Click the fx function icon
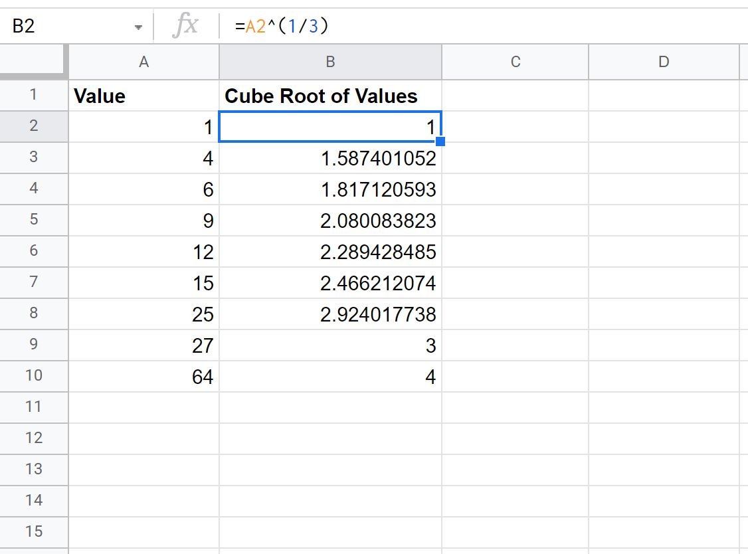Screen dimensions: 748x554 click(x=185, y=26)
